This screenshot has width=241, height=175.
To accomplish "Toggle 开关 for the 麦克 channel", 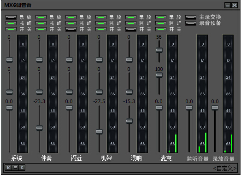I will pyautogui.click(x=161, y=29).
